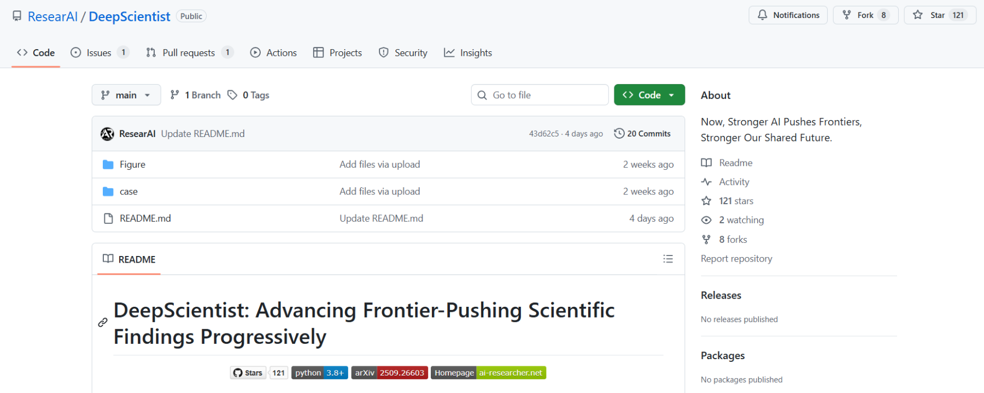The height and width of the screenshot is (393, 984).
Task: Expand the green Code dropdown
Action: pyautogui.click(x=649, y=95)
